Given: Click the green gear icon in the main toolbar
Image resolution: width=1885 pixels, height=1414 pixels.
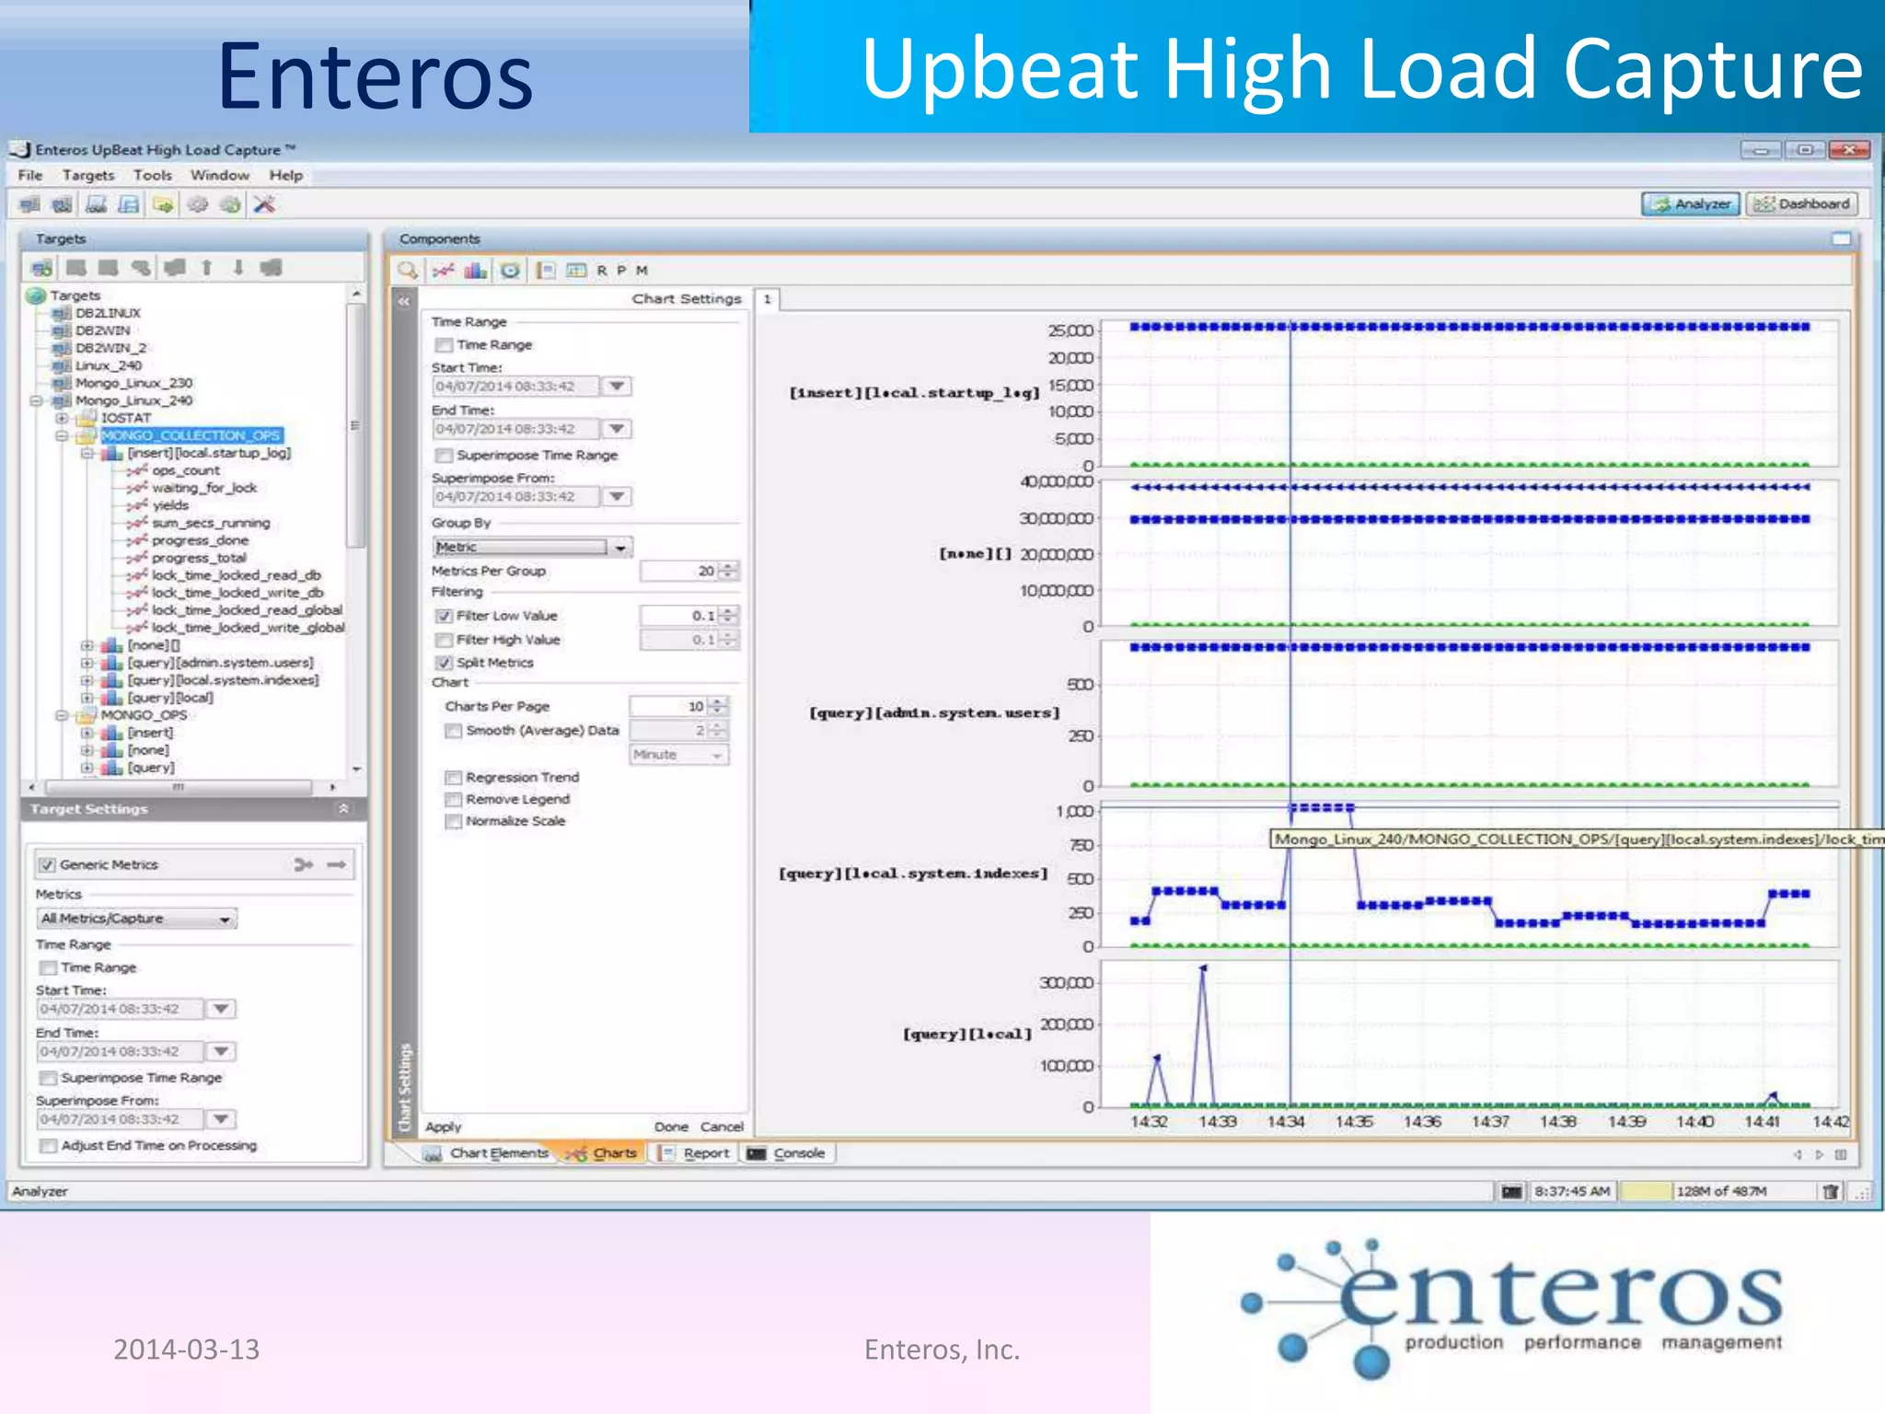Looking at the screenshot, I should tap(230, 204).
